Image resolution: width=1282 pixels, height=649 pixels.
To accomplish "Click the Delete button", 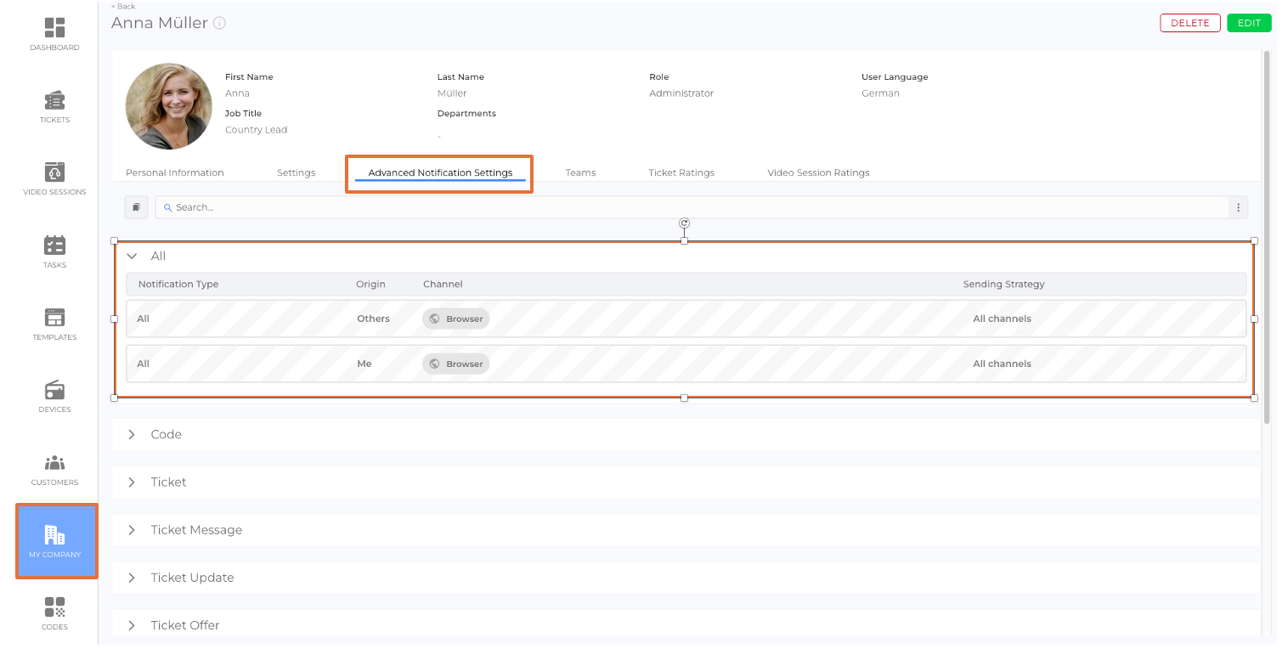I will (x=1189, y=23).
